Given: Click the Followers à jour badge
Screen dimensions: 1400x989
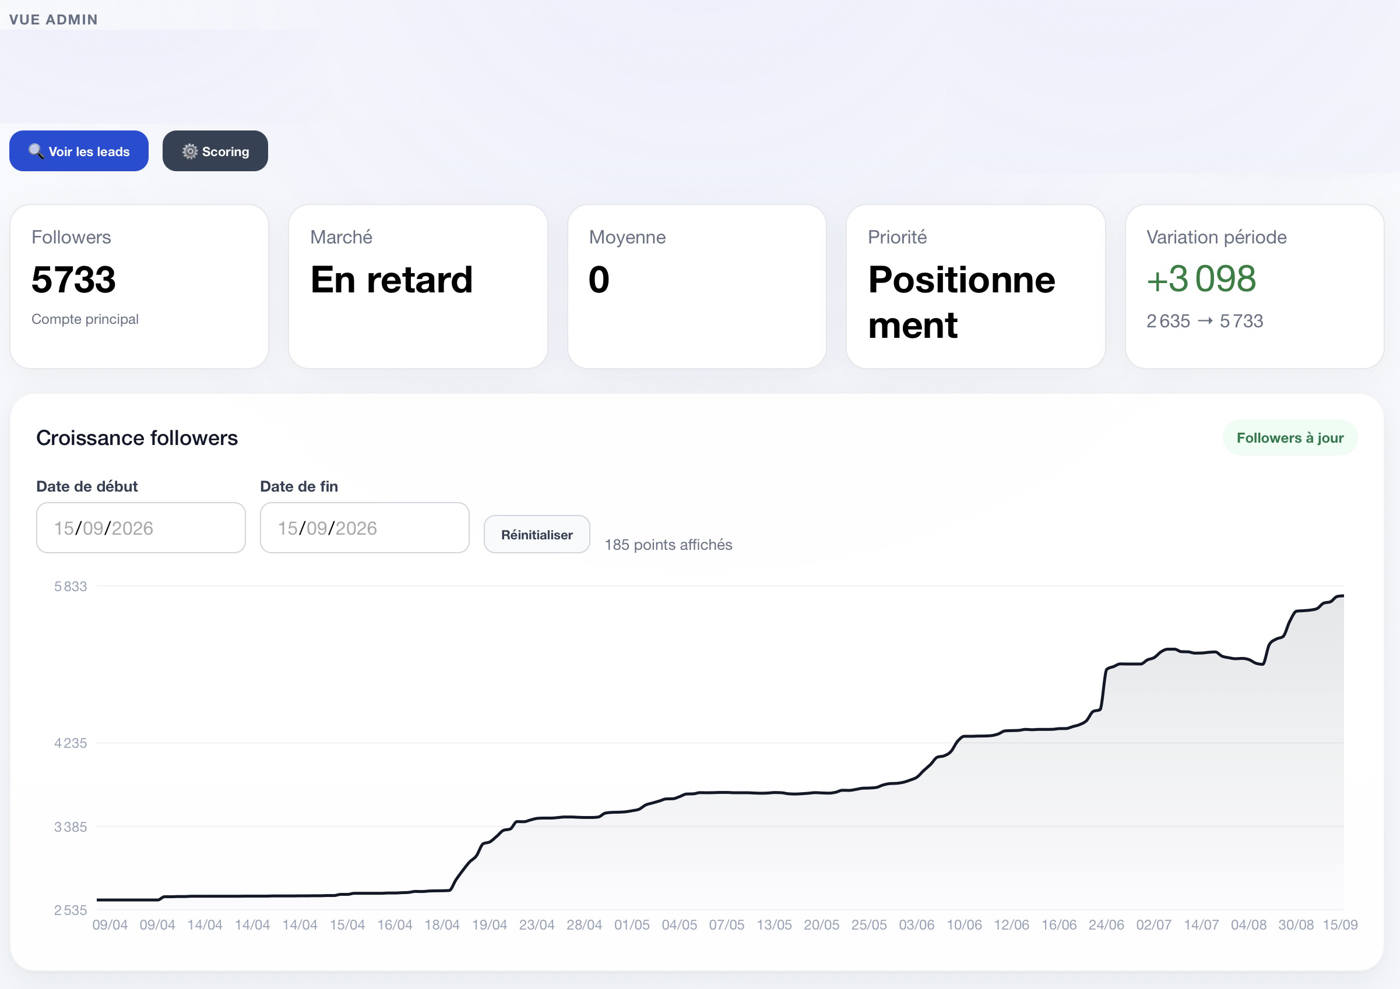Looking at the screenshot, I should coord(1290,437).
